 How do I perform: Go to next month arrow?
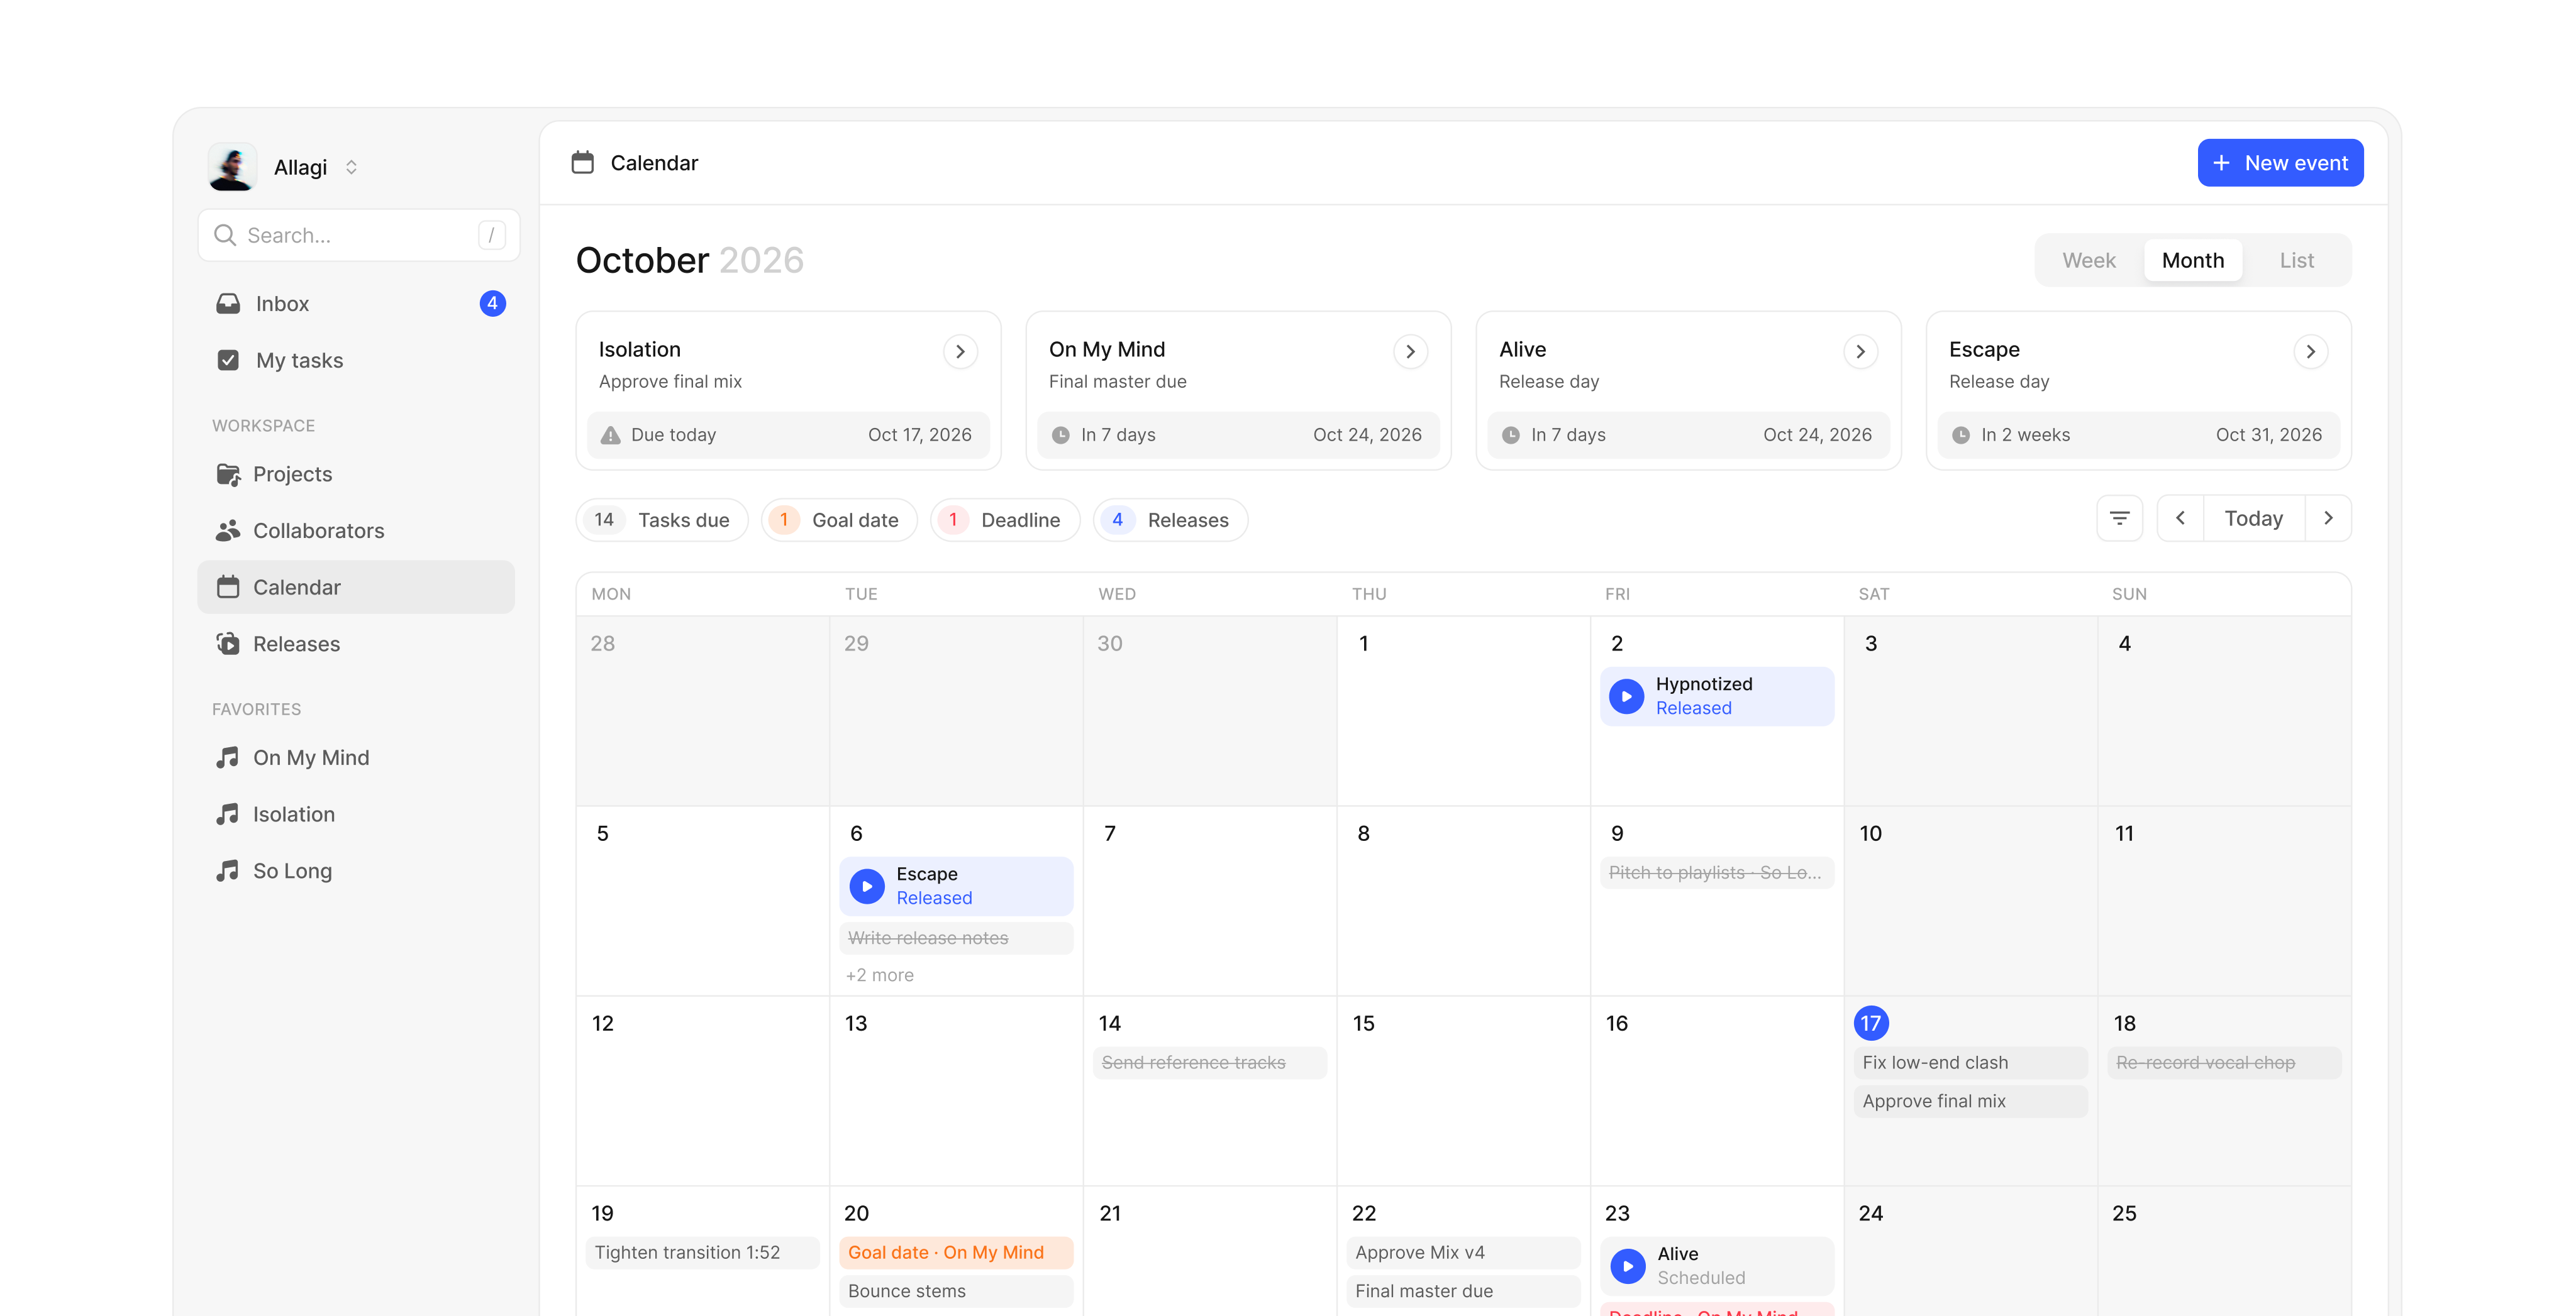click(x=2328, y=518)
